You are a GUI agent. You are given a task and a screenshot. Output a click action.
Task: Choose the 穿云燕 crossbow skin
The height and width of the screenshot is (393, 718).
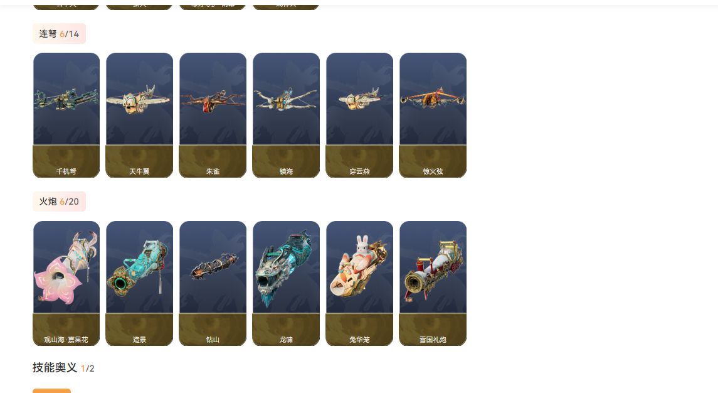pos(359,115)
